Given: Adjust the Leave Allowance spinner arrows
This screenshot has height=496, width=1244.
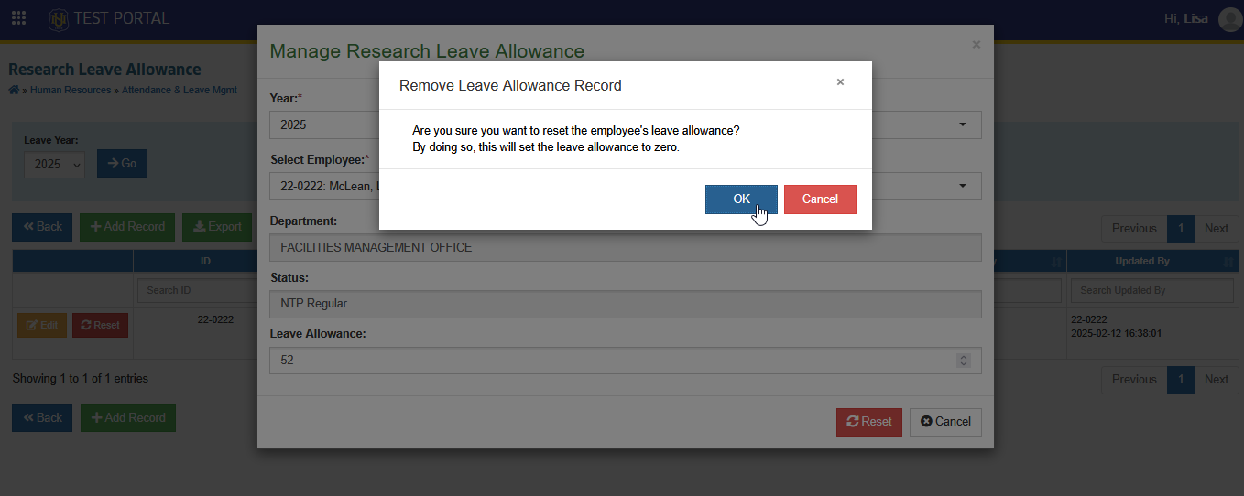Looking at the screenshot, I should pyautogui.click(x=963, y=361).
